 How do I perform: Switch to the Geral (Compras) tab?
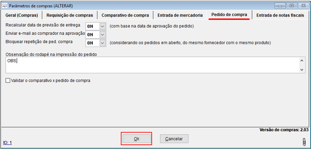pos(22,15)
